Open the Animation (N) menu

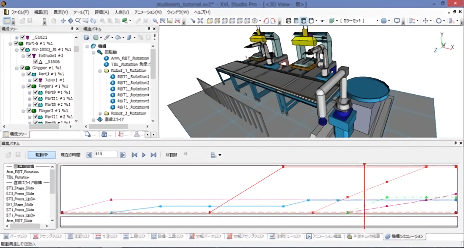click(x=148, y=12)
